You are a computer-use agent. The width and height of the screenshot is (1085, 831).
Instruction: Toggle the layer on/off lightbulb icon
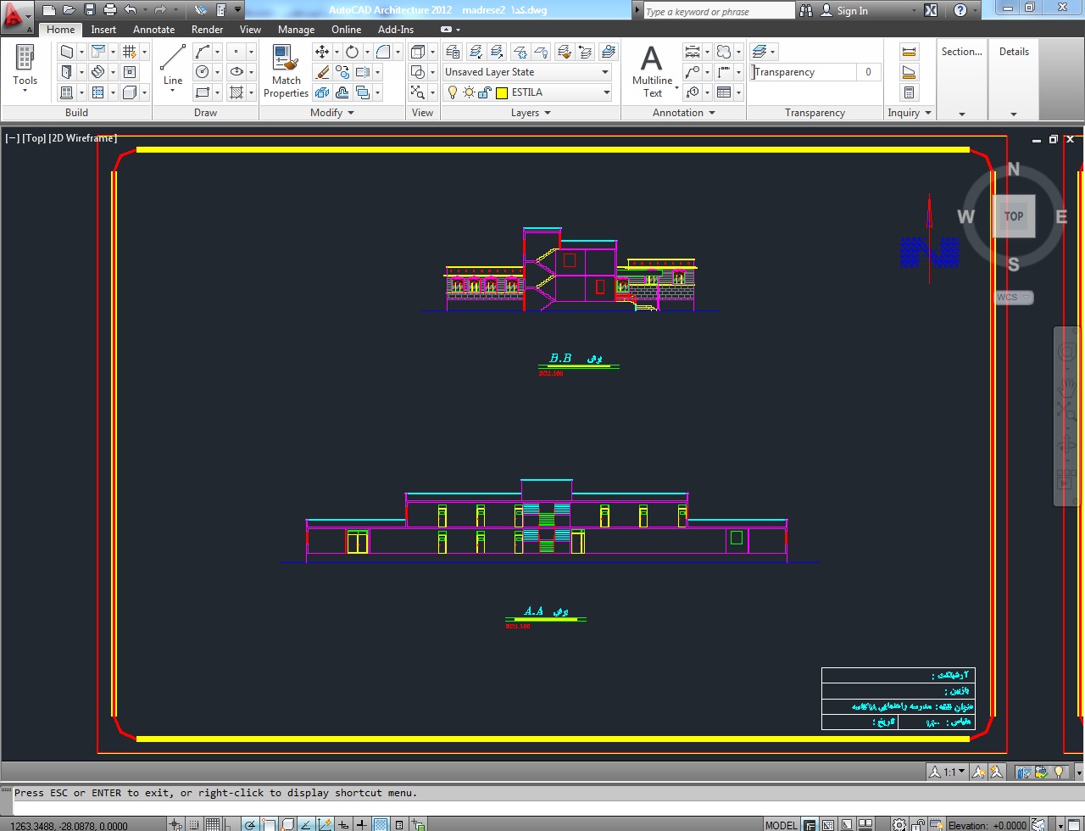453,92
